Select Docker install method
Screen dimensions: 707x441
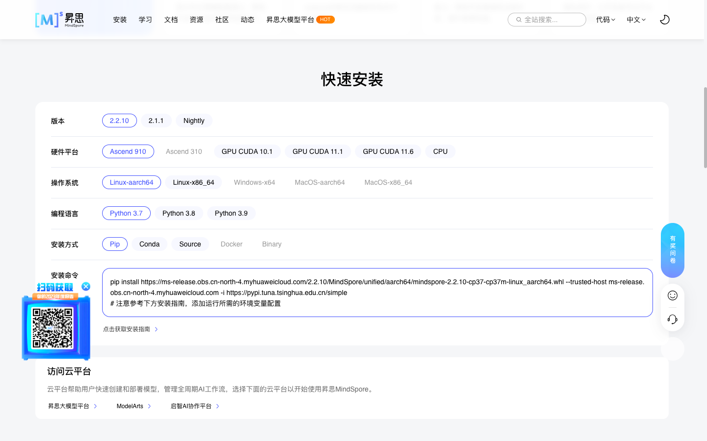click(x=232, y=244)
